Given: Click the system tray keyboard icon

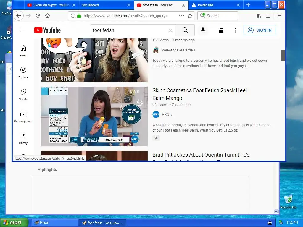Looking at the screenshot, I should 270,223.
